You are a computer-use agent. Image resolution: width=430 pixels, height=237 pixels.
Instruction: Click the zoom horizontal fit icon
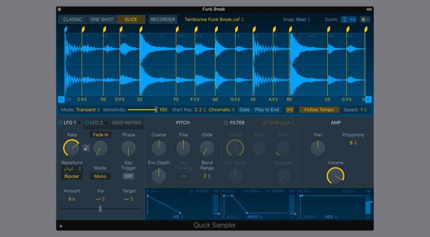click(352, 20)
